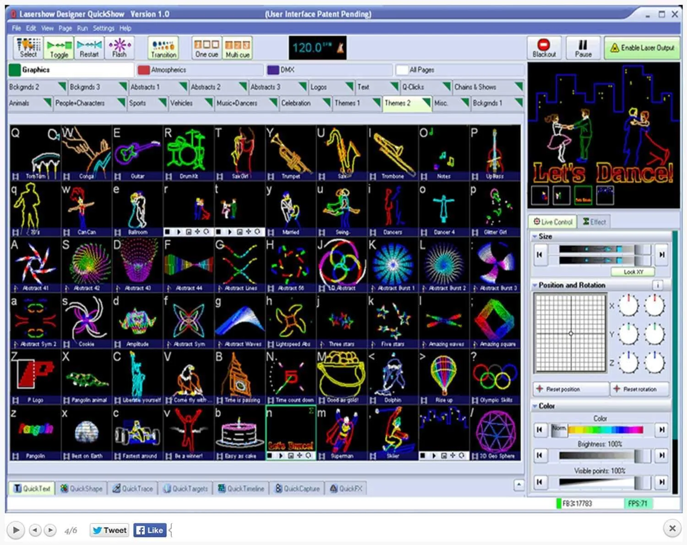Viewport: 687px width, 545px height.
Task: Show the Graphics workspace pages
Action: [x=71, y=70]
